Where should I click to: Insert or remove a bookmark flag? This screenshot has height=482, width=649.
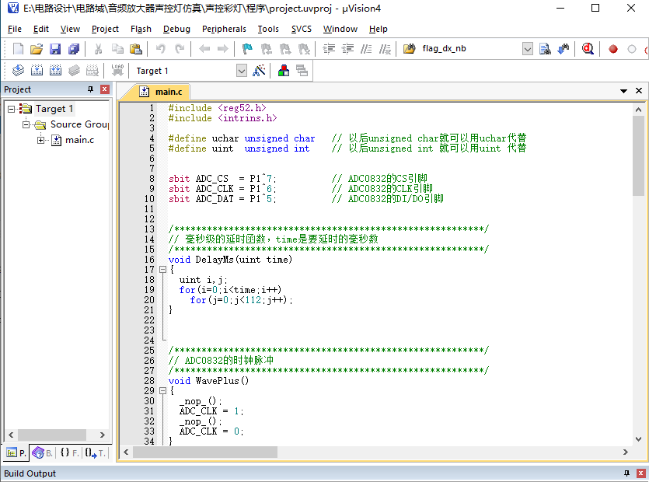[247, 49]
